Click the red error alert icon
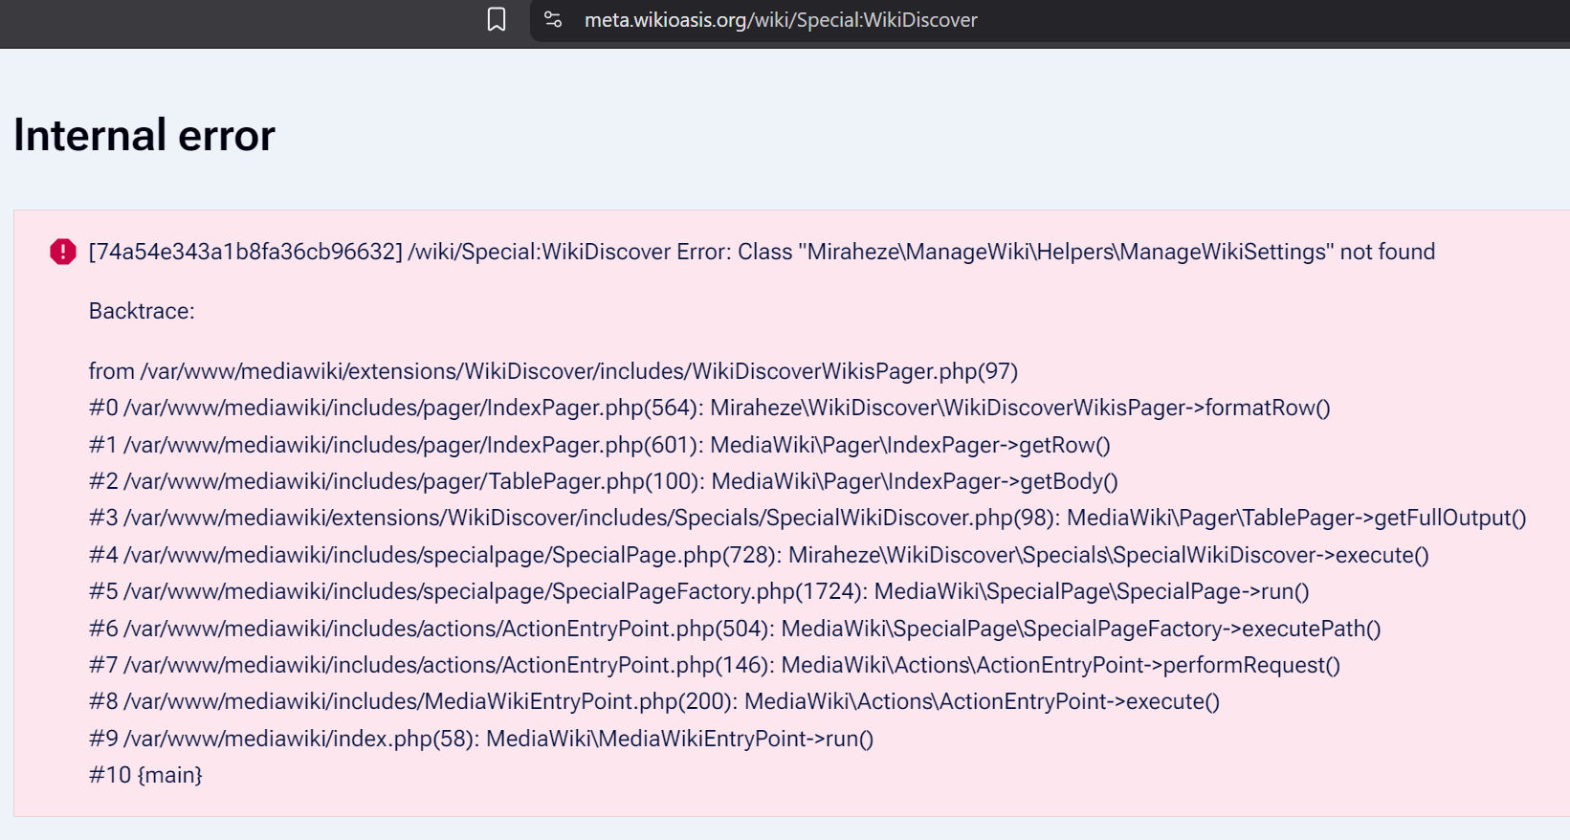The height and width of the screenshot is (840, 1570). [x=63, y=252]
